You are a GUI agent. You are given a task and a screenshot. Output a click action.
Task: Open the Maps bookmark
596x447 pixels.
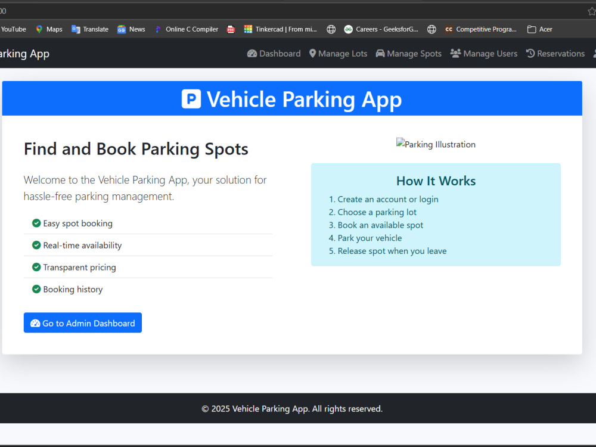49,29
